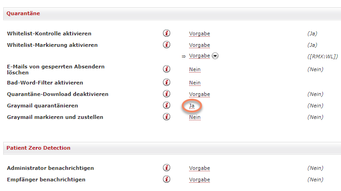Screen dimensions: 341x191
Task: Change Quarantäne-Download deaktivieren Vorgabe value
Action: (x=199, y=94)
